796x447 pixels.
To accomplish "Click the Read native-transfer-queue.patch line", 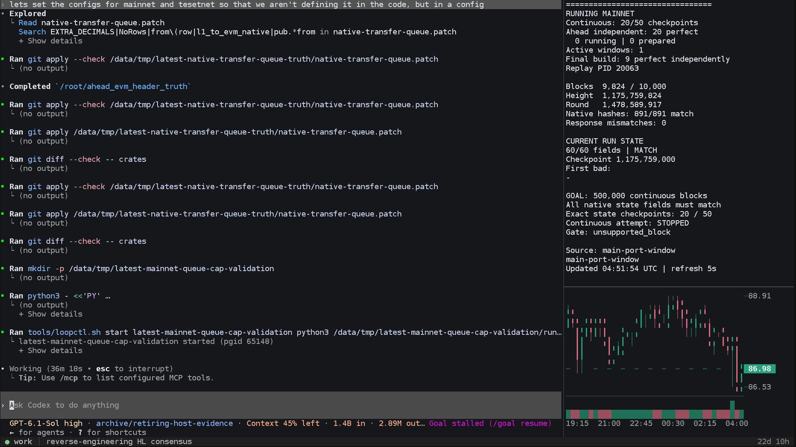I will point(92,23).
